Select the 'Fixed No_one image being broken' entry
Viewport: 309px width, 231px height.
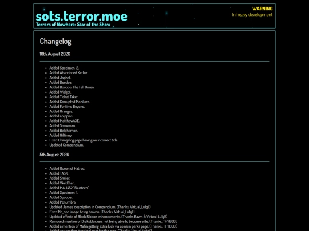92,212
